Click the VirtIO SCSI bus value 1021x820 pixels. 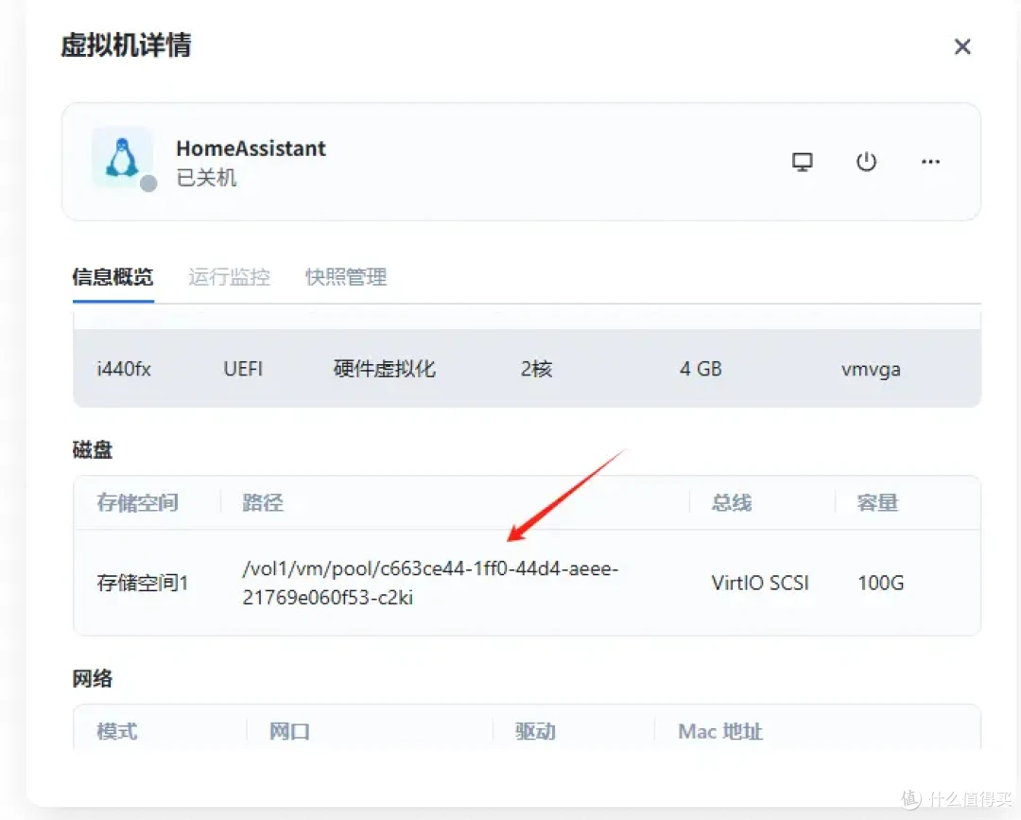point(760,583)
